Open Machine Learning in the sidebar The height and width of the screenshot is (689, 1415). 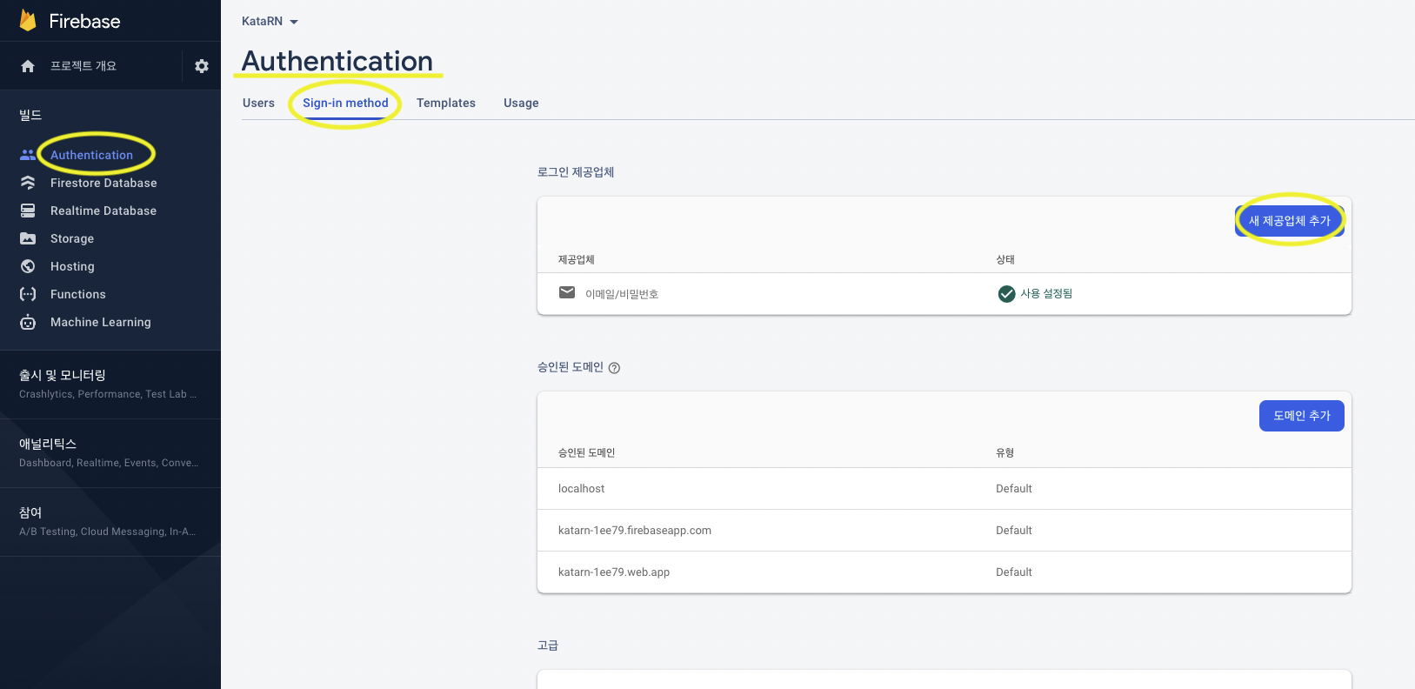tap(101, 322)
